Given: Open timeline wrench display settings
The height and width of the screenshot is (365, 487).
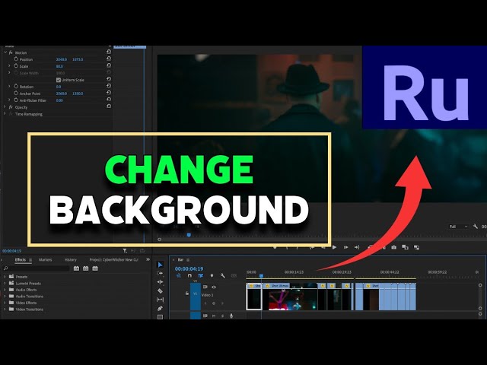Looking at the screenshot, I should point(222,275).
